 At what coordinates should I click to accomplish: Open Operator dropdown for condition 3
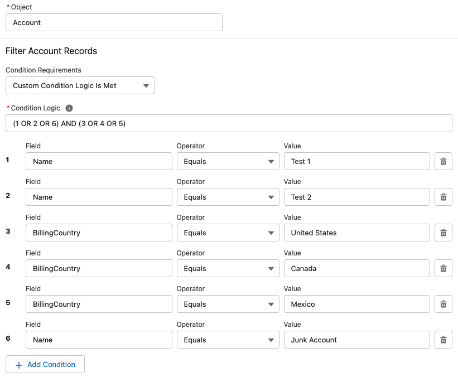(228, 233)
